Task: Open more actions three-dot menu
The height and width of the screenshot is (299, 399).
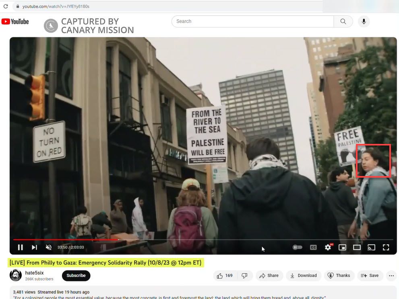Action: click(391, 275)
